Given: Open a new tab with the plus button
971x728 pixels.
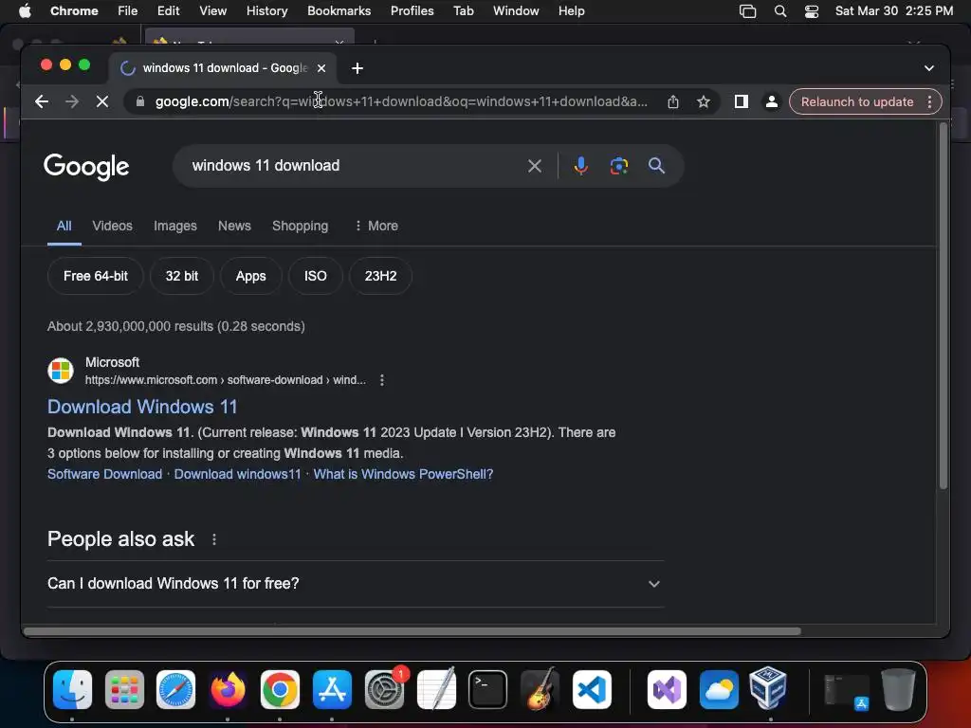Looking at the screenshot, I should click(x=357, y=68).
